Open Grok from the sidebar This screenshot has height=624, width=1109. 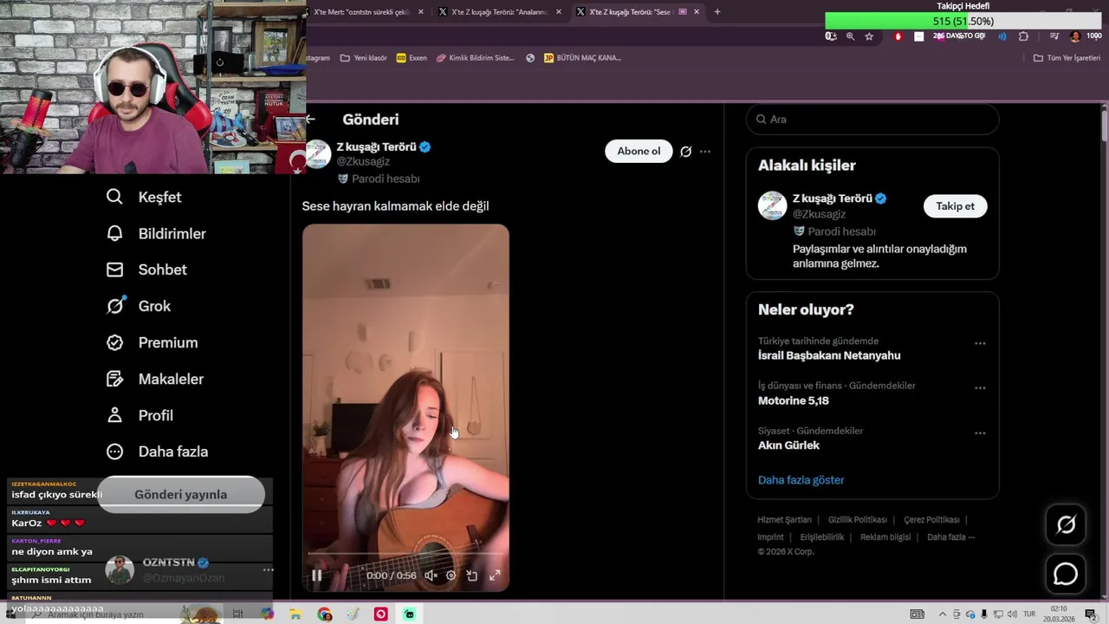[139, 306]
